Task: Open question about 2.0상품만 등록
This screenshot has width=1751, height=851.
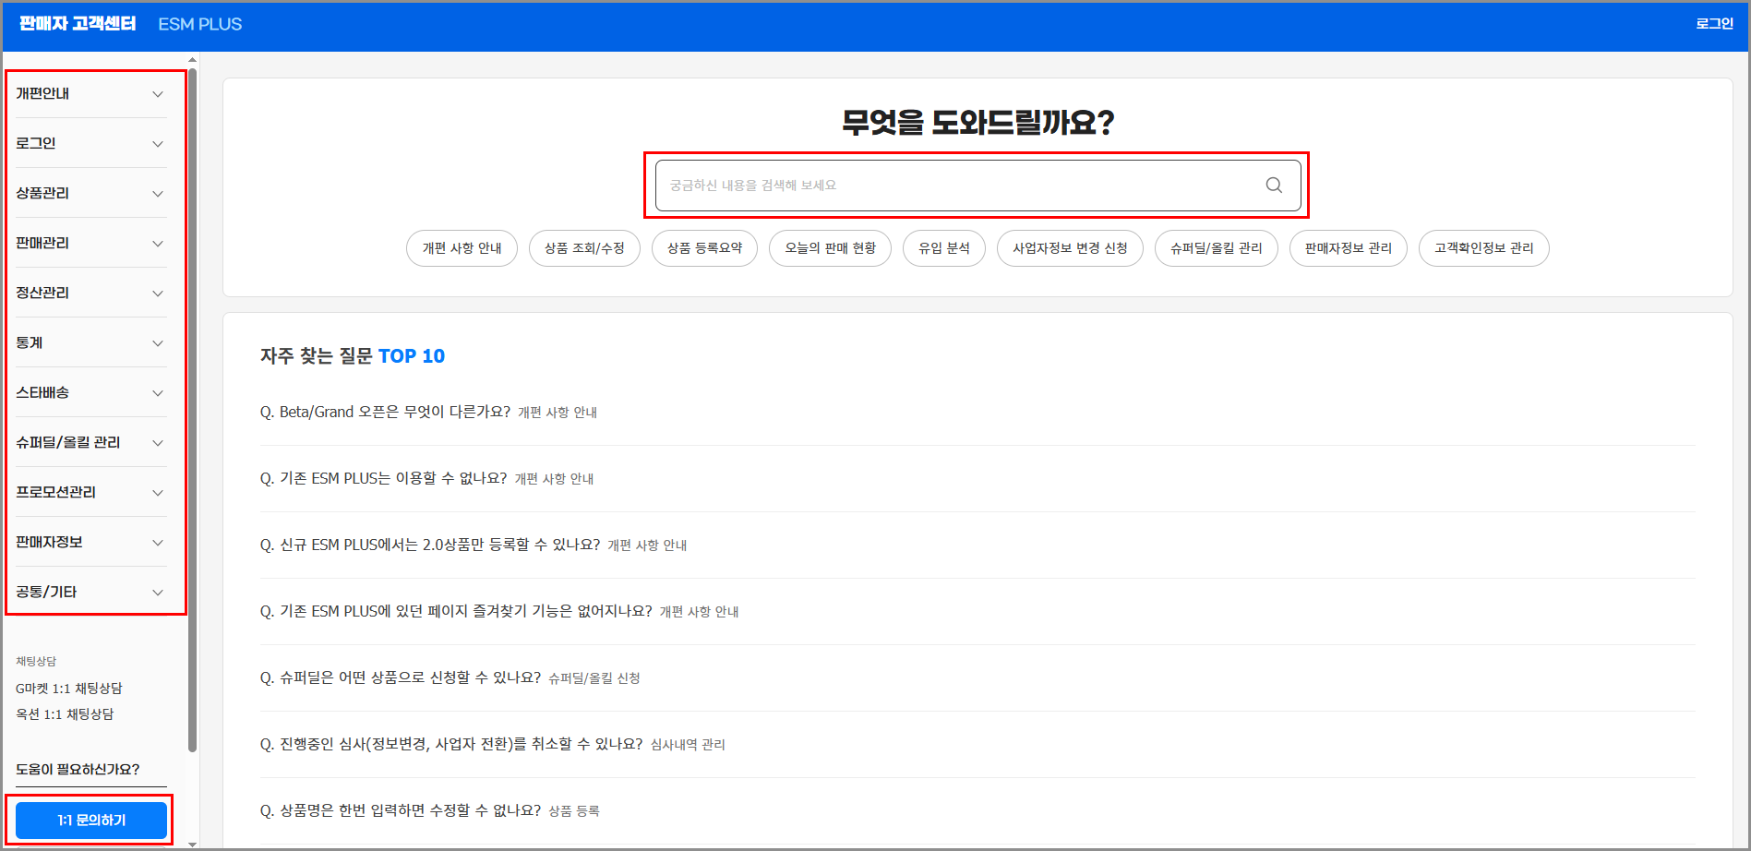Action: (x=430, y=545)
